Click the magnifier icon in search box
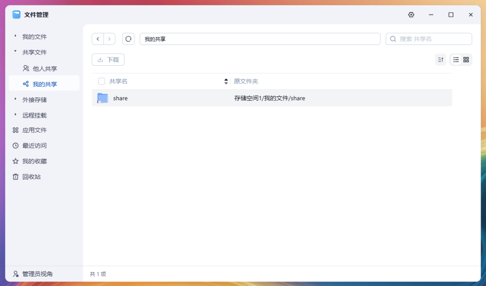This screenshot has height=286, width=486. click(x=393, y=39)
